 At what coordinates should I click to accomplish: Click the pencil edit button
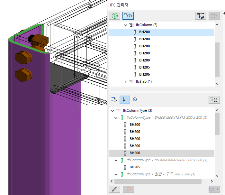(x=114, y=189)
